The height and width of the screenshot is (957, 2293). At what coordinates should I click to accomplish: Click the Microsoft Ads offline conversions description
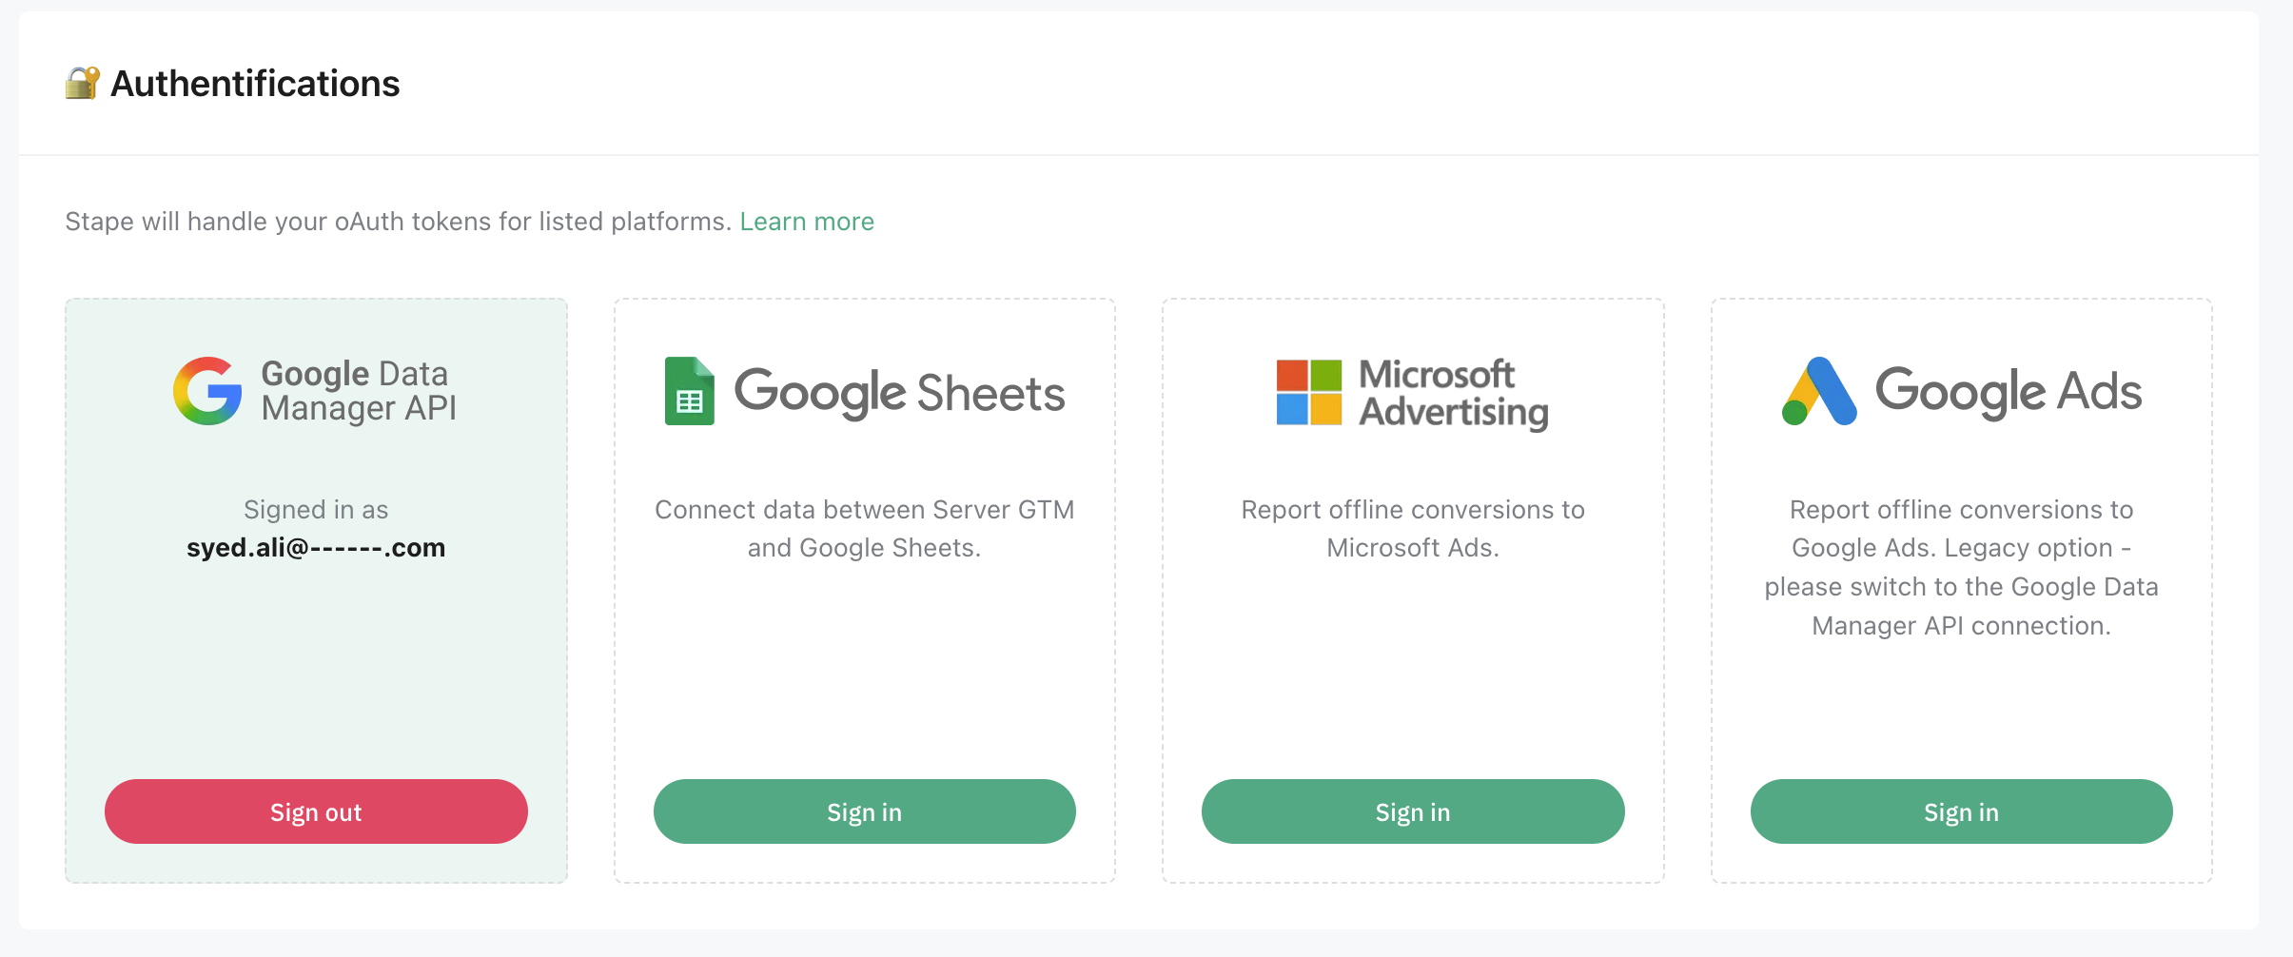click(x=1413, y=529)
